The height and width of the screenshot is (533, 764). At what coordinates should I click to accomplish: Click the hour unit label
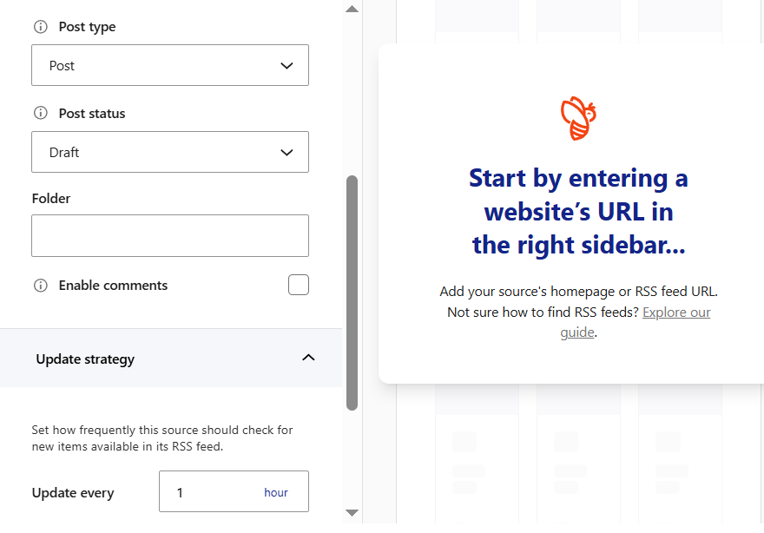276,491
